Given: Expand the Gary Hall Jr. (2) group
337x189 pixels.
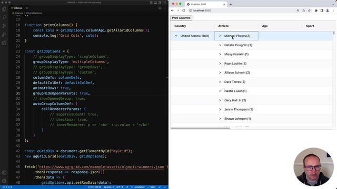Looking at the screenshot, I should tap(220, 100).
